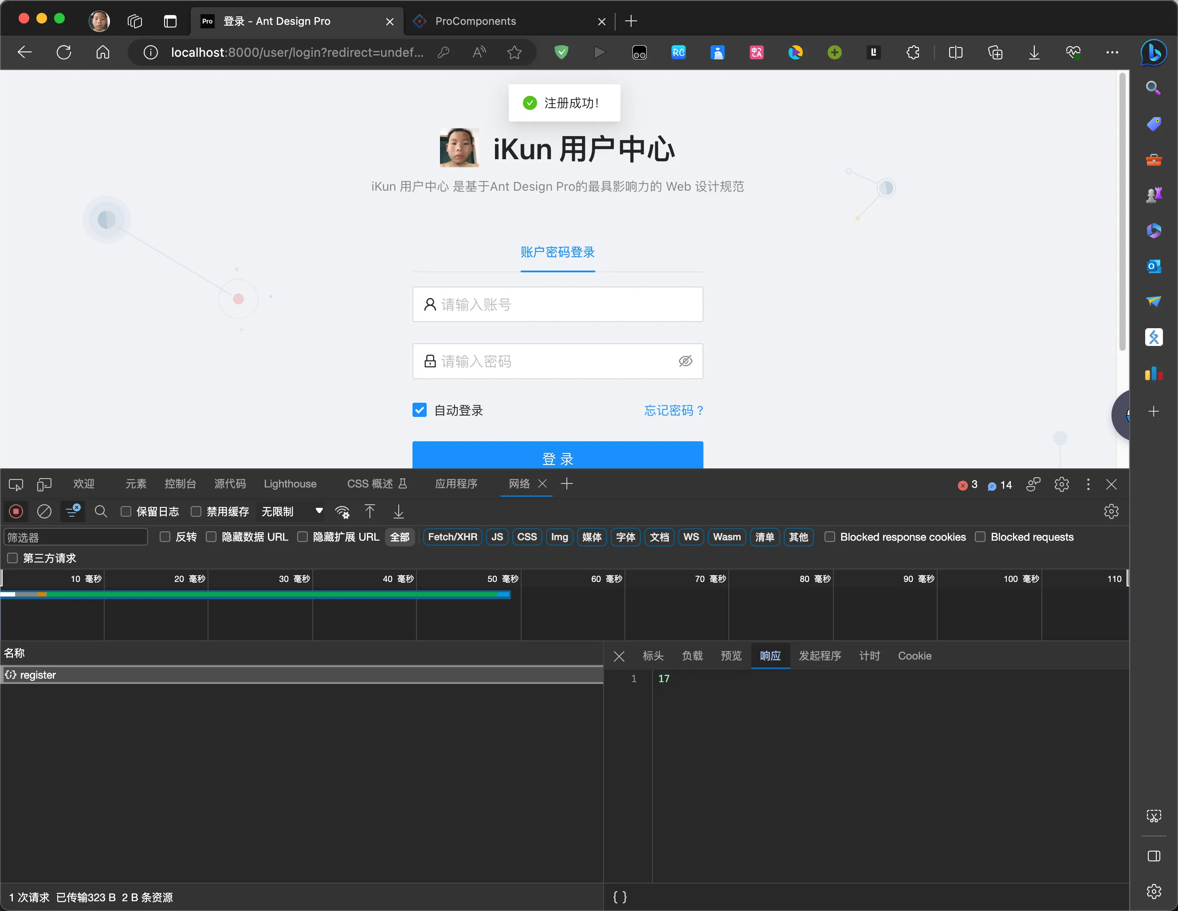The height and width of the screenshot is (911, 1178).
Task: Open the sidebar search magnifier
Action: coord(1153,88)
